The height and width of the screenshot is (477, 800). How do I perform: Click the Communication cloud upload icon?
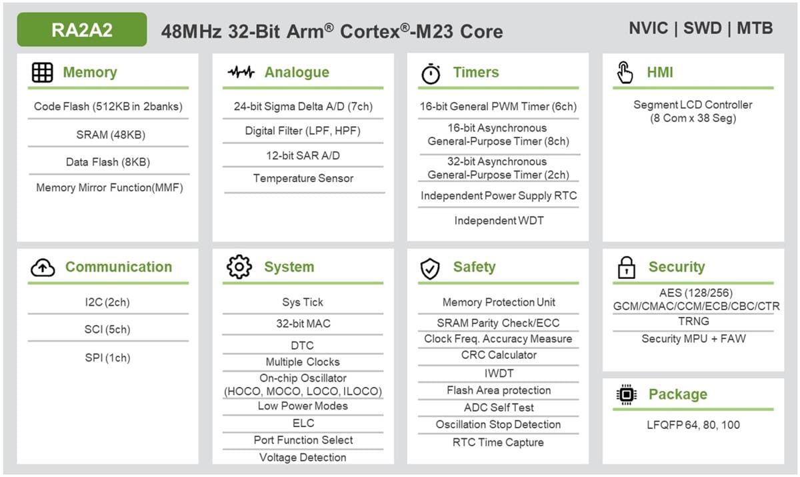click(43, 268)
